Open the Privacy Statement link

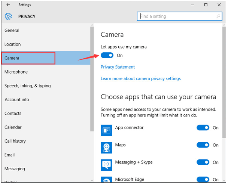118,67
